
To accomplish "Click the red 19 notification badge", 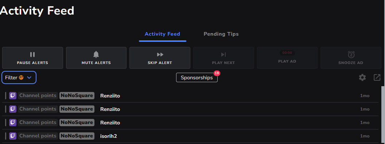I will click(x=217, y=73).
